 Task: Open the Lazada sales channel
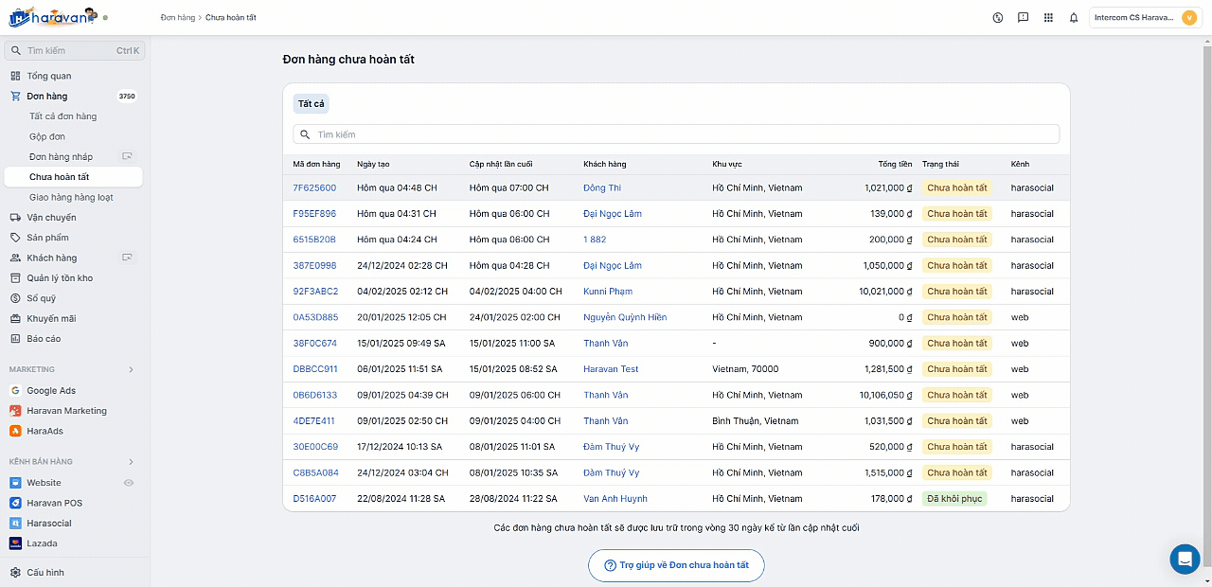[x=42, y=543]
